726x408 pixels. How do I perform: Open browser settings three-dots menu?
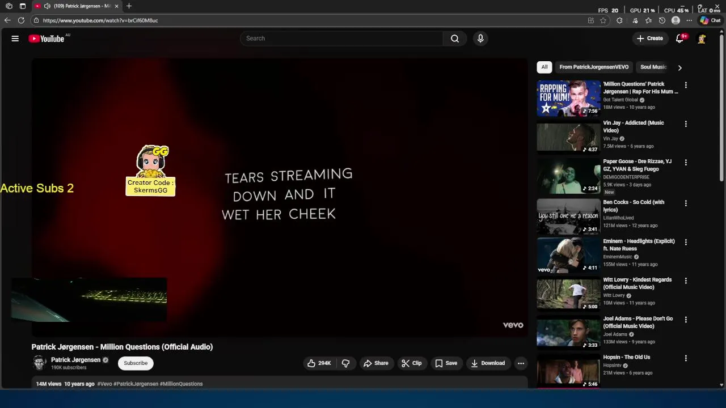point(689,20)
